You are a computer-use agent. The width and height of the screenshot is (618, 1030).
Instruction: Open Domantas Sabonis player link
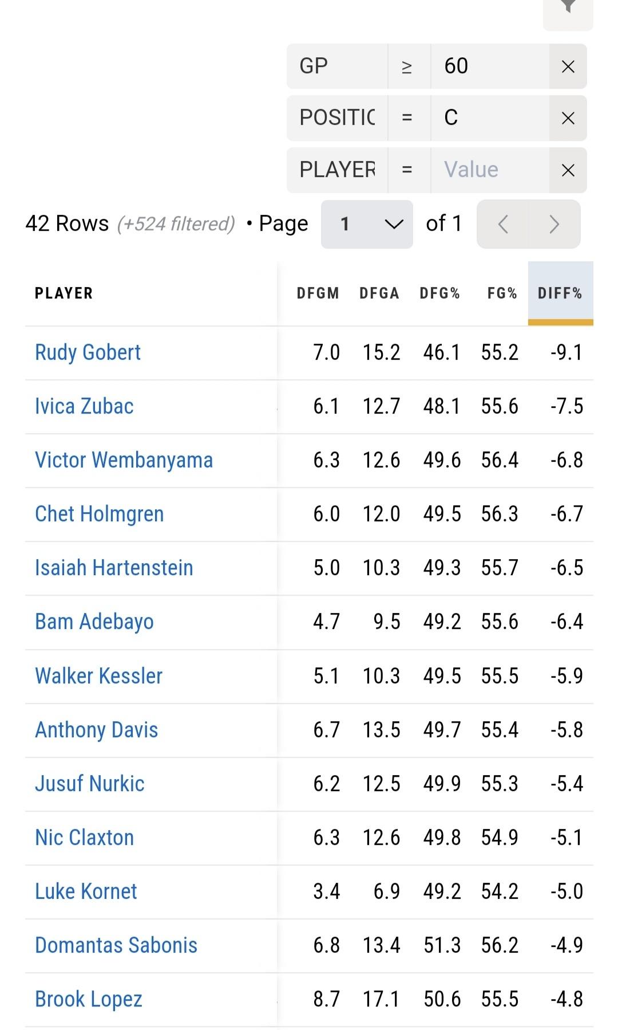point(116,945)
